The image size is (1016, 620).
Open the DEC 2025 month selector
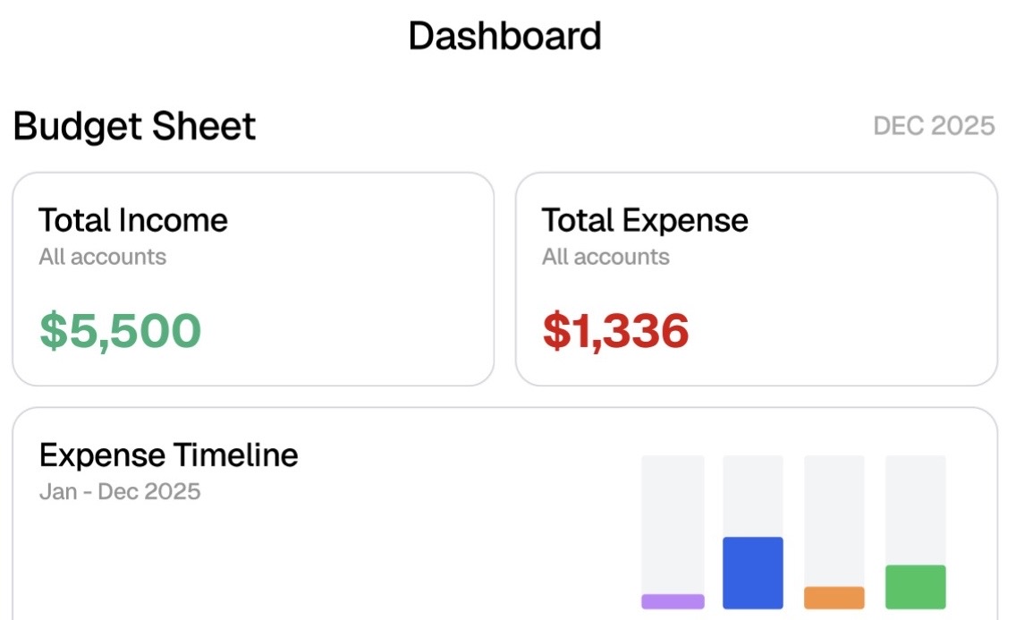point(935,125)
